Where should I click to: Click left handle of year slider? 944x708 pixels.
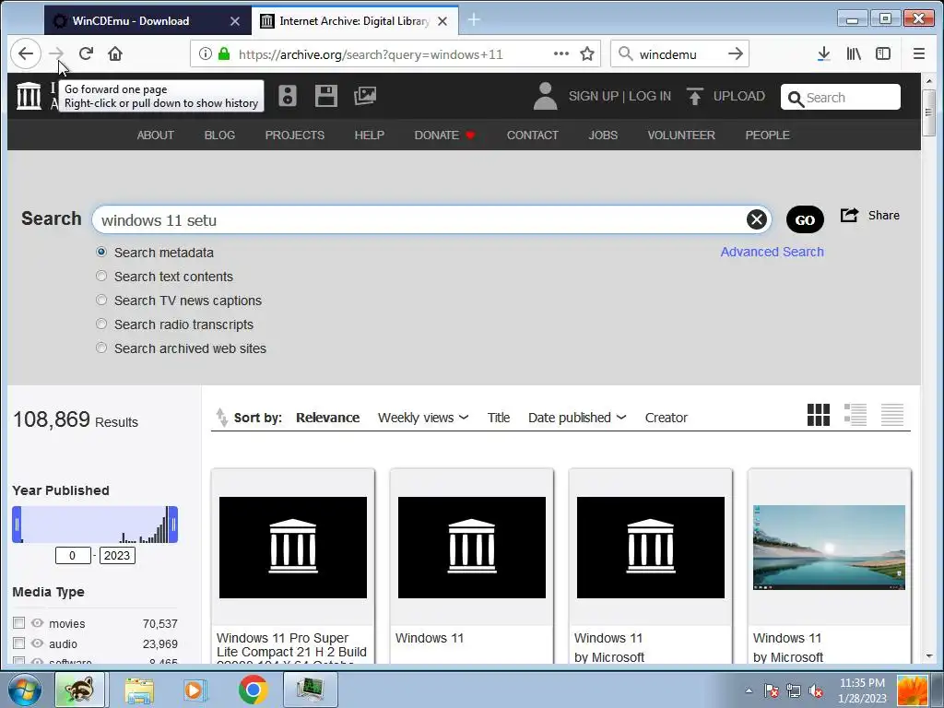(x=17, y=525)
